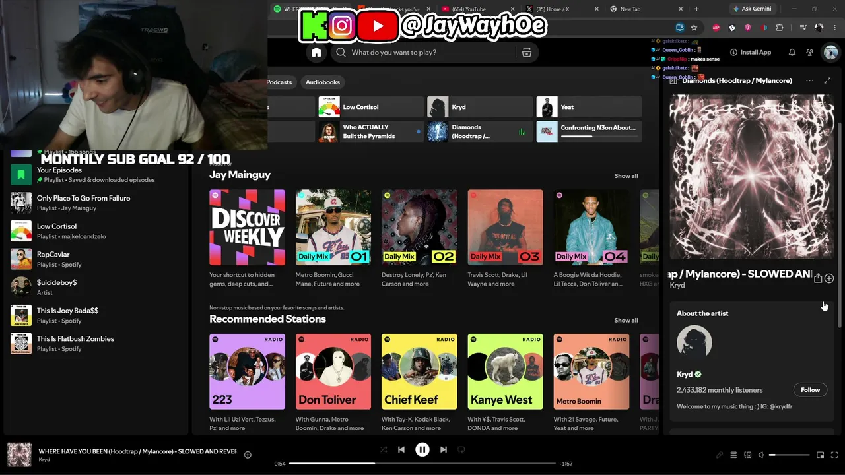
Task: Open Daily Mix 04 card
Action: (591, 239)
